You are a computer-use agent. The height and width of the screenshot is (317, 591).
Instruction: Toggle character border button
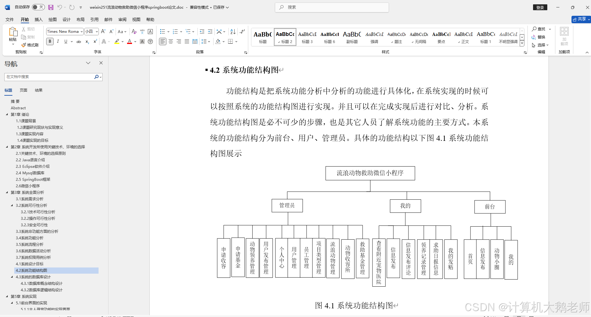click(150, 32)
